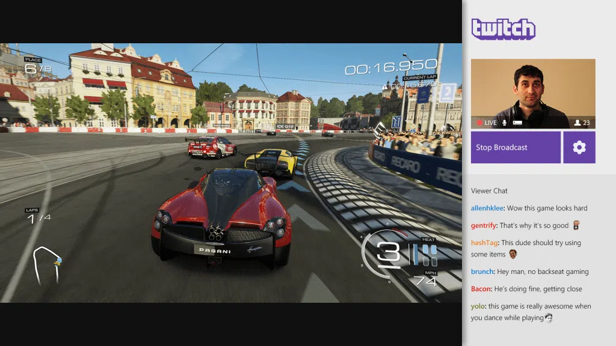Image resolution: width=616 pixels, height=346 pixels.
Task: Open broadcast settings with the gear icon
Action: tap(579, 147)
